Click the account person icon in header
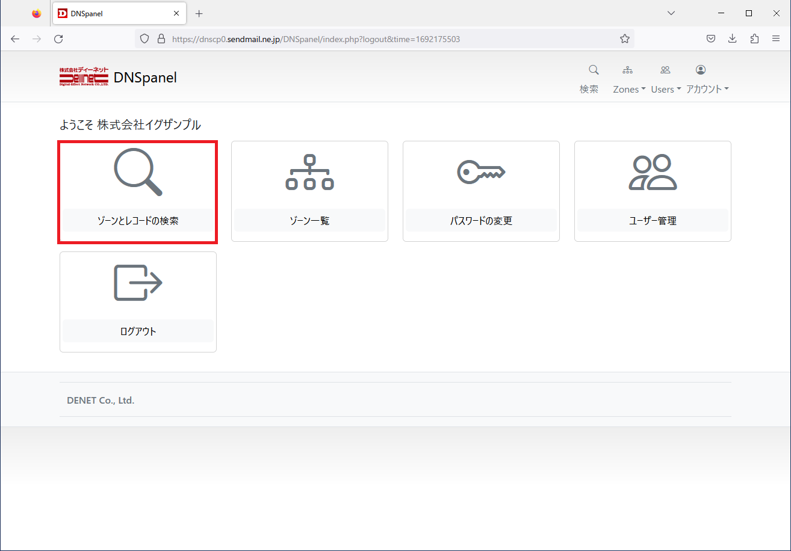 700,70
